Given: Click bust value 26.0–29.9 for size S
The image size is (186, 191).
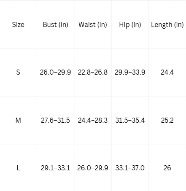Looking at the screenshot, I should (55, 72).
